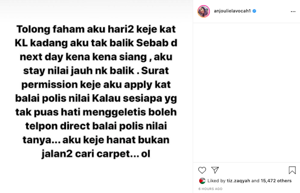Click the words 'jalan2 cari carpet' in the image
The width and height of the screenshot is (300, 193).
pyautogui.click(x=85, y=154)
